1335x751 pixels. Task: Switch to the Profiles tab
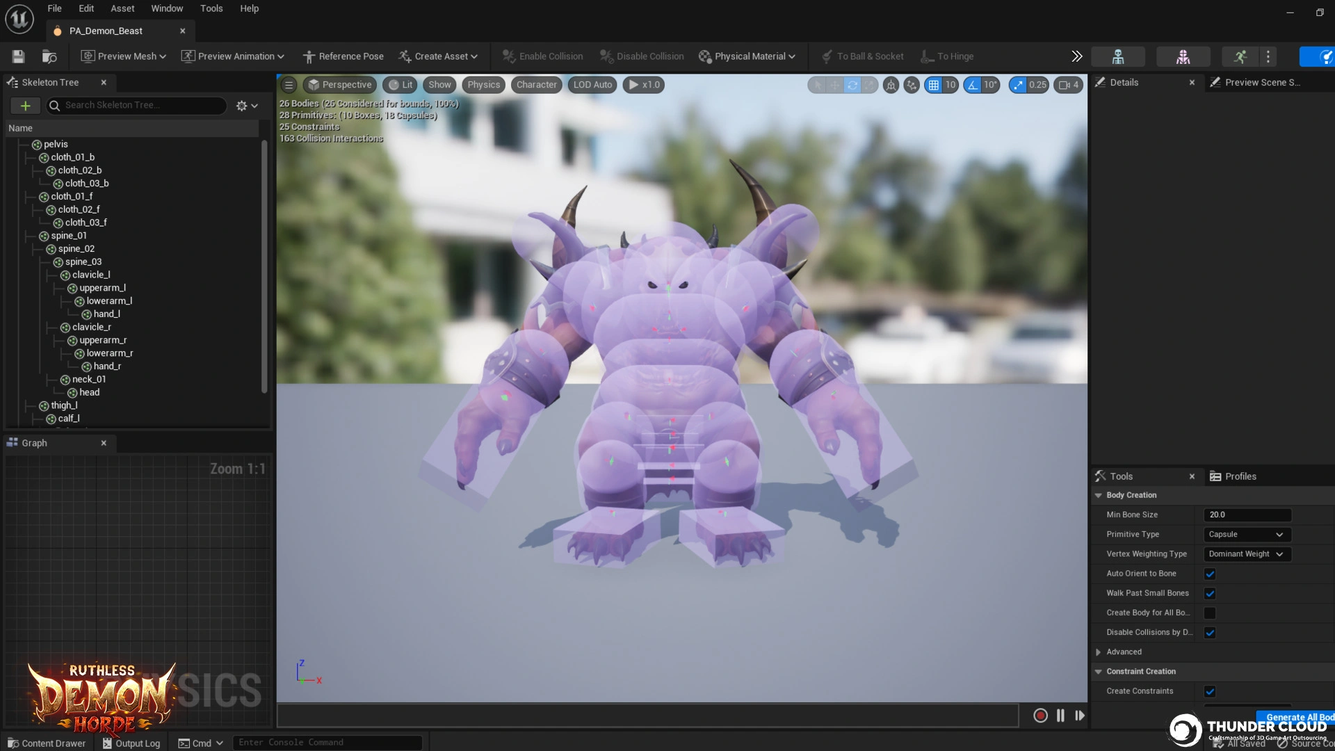[x=1233, y=476]
